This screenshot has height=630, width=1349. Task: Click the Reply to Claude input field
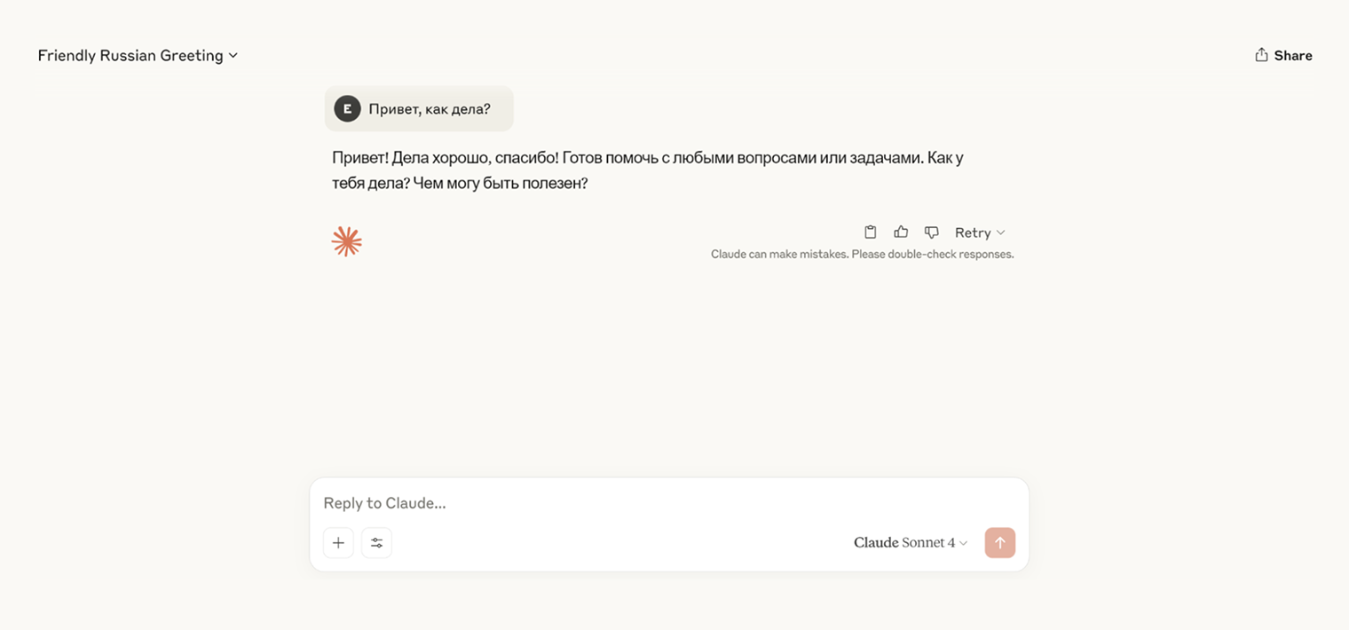click(x=532, y=503)
